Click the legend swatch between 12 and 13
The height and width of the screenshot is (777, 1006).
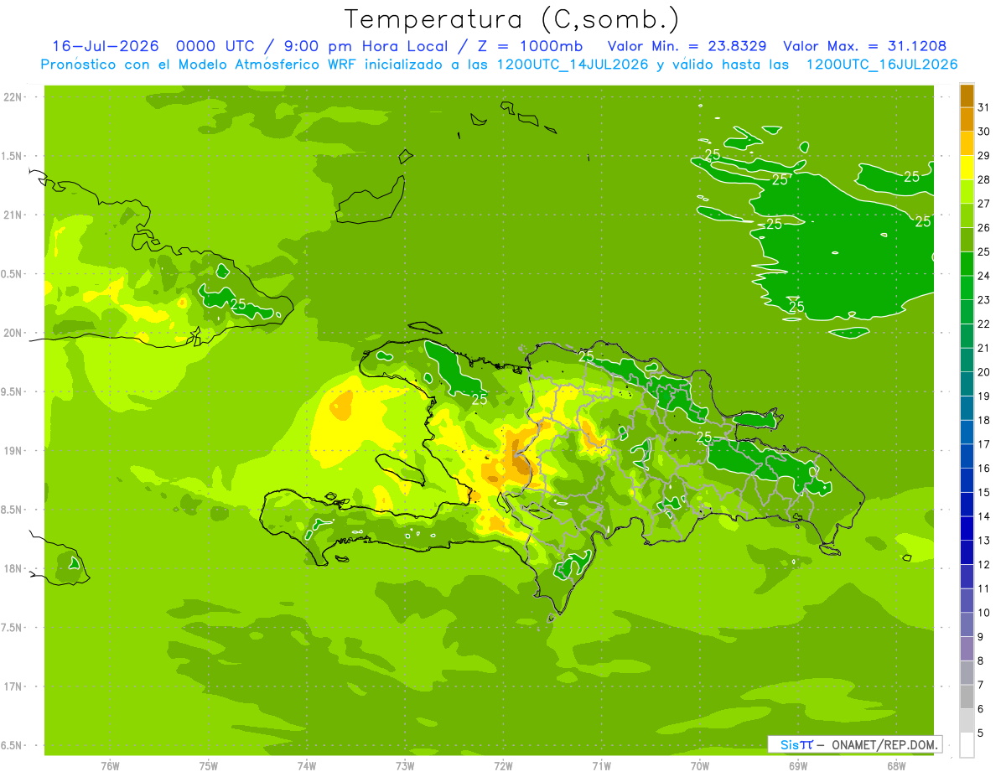[967, 552]
